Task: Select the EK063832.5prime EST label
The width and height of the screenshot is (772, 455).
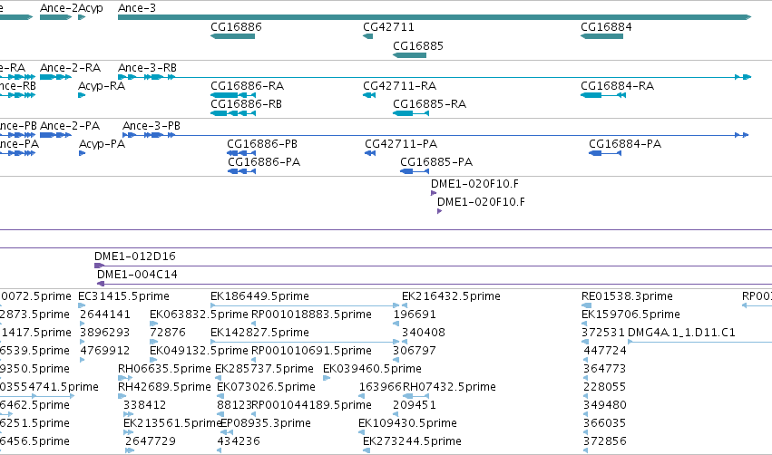Action: pos(199,315)
